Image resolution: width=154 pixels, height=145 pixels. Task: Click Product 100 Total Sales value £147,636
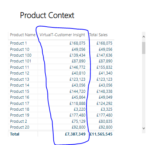click(104, 55)
